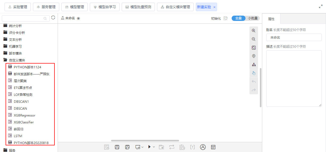Click the fit-to-canvas zoom icon

[x=253, y=48]
